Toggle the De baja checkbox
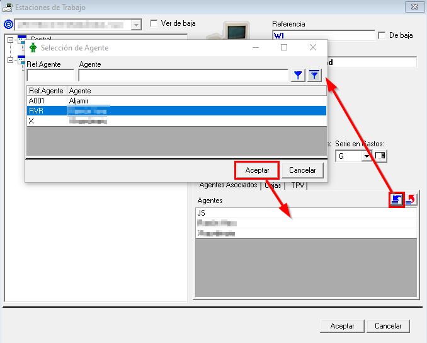Screen dimensions: 427x343 [x=382, y=36]
